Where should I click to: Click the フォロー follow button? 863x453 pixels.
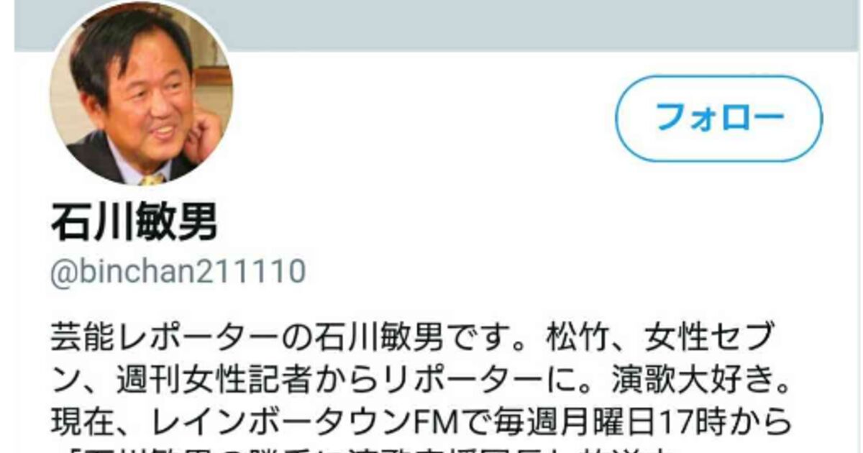coord(718,119)
